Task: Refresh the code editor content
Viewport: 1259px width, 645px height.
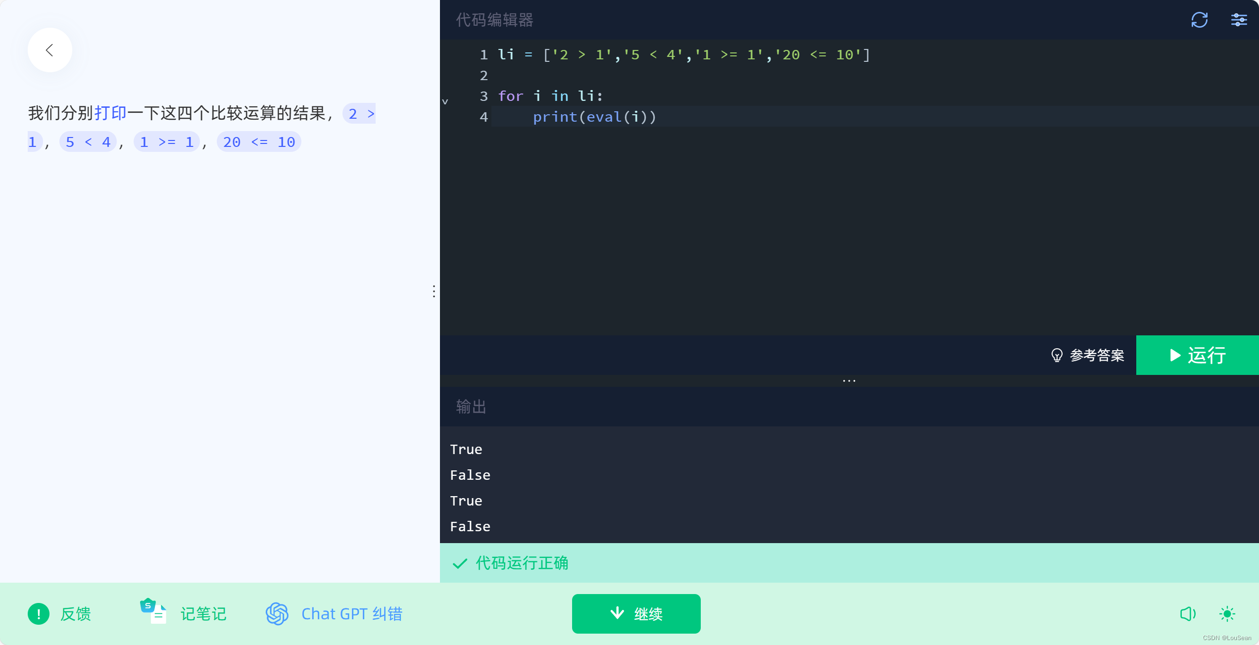Action: coord(1199,20)
